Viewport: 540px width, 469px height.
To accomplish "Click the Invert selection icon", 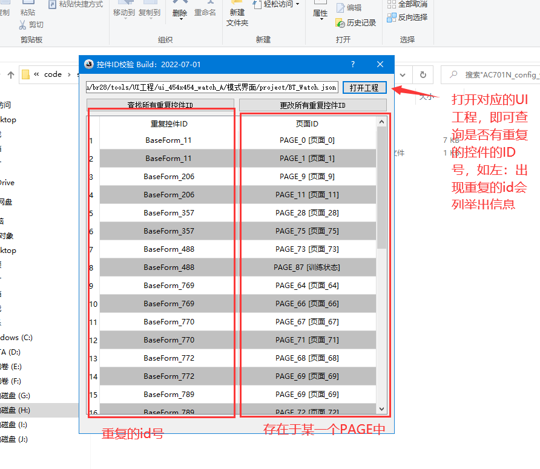I will coord(392,17).
